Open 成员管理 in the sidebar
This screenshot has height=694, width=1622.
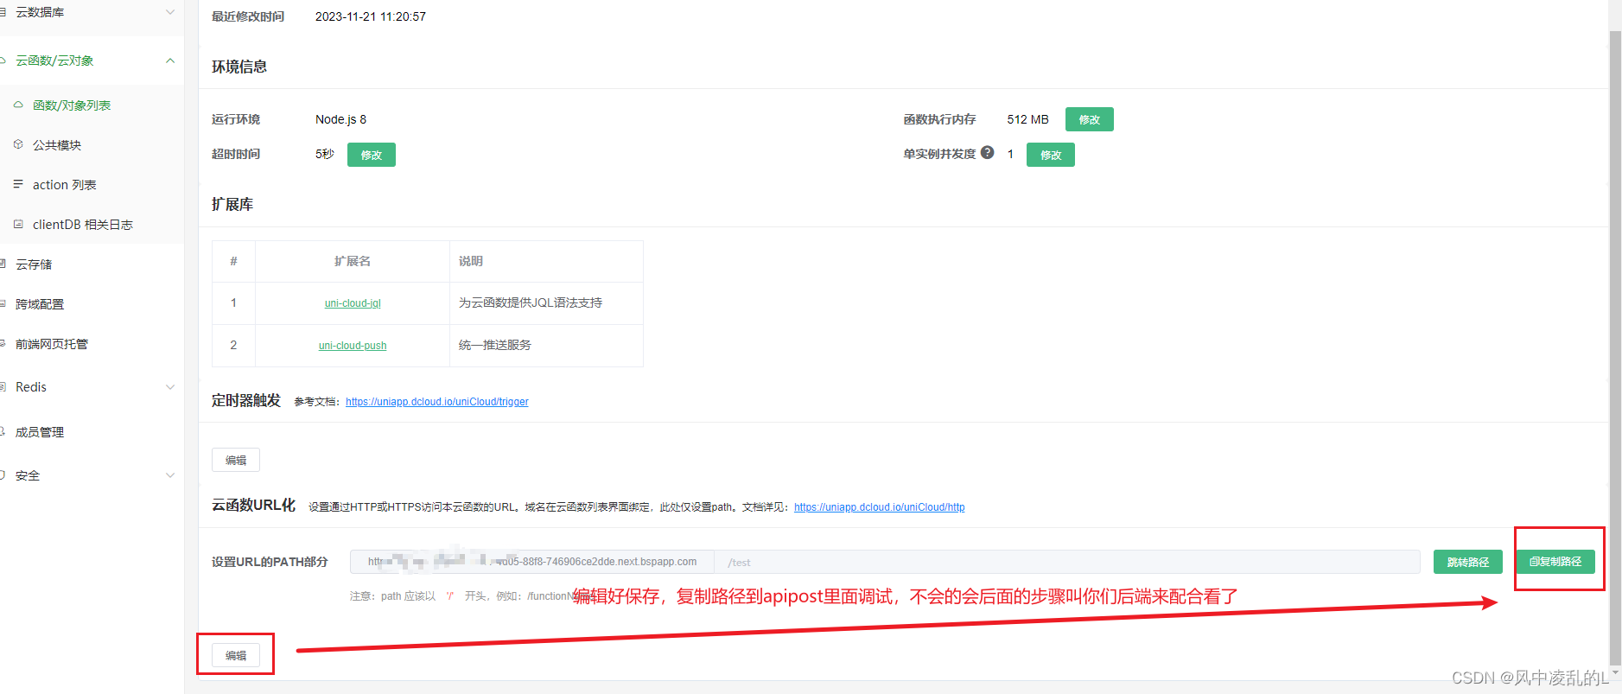40,432
